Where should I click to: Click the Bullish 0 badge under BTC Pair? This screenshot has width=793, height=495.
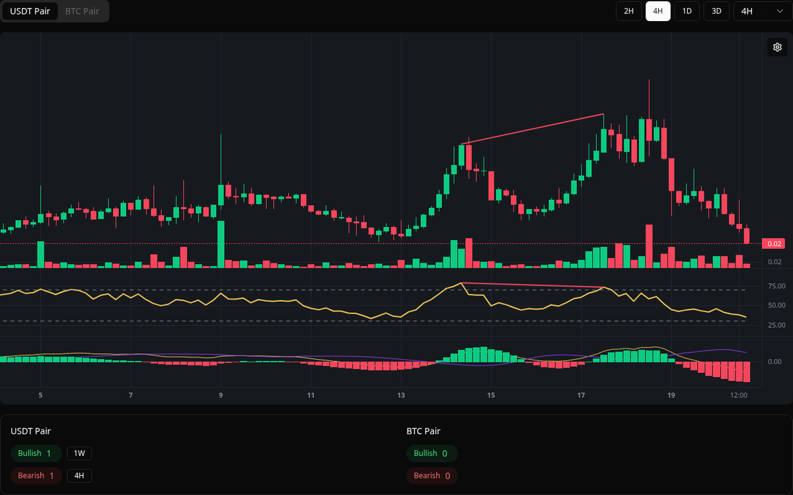pos(432,453)
